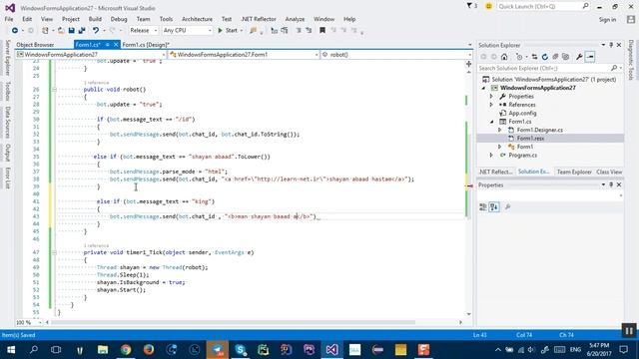Expand the References node

click(x=491, y=105)
